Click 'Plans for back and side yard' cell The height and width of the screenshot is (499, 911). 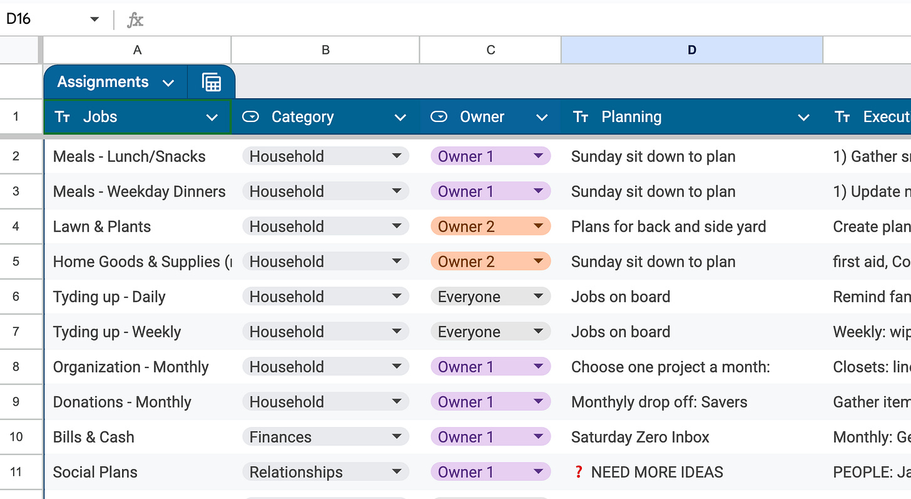pyautogui.click(x=692, y=227)
